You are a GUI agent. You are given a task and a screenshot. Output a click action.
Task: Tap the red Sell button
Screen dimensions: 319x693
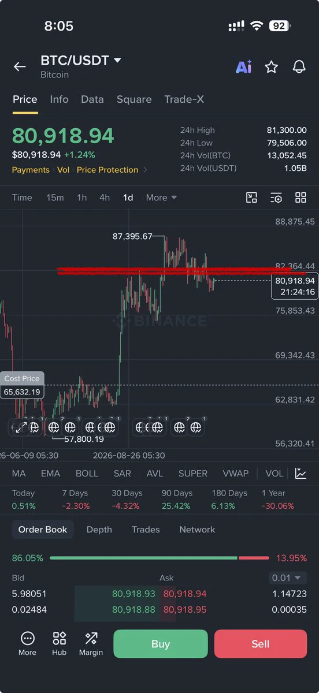click(x=261, y=644)
